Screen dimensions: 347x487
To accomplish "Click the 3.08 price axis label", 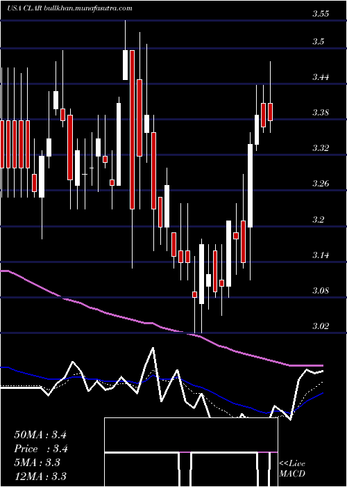I will point(321,291).
